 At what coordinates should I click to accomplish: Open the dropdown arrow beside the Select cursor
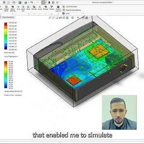46,2
